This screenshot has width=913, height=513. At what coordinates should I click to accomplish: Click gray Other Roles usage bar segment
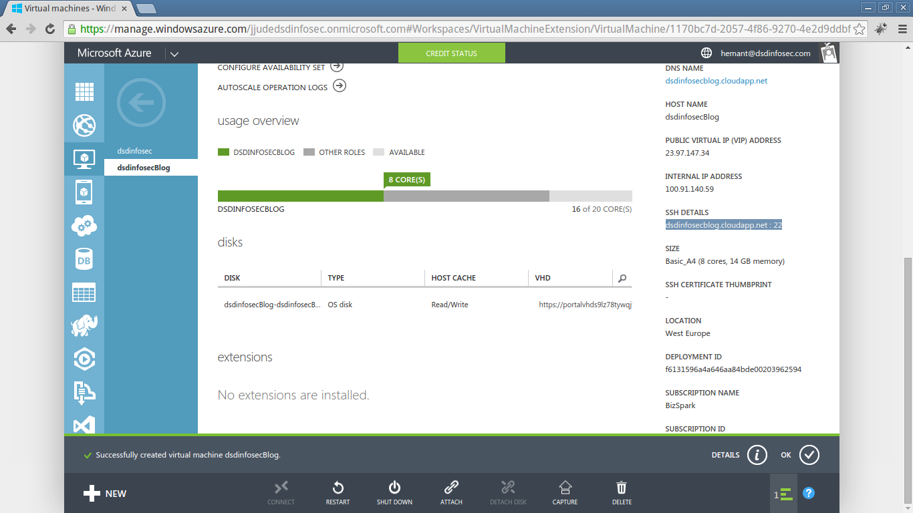point(467,196)
